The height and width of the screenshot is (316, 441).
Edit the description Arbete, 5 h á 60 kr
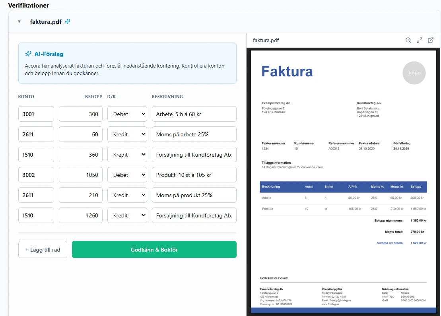tap(194, 114)
